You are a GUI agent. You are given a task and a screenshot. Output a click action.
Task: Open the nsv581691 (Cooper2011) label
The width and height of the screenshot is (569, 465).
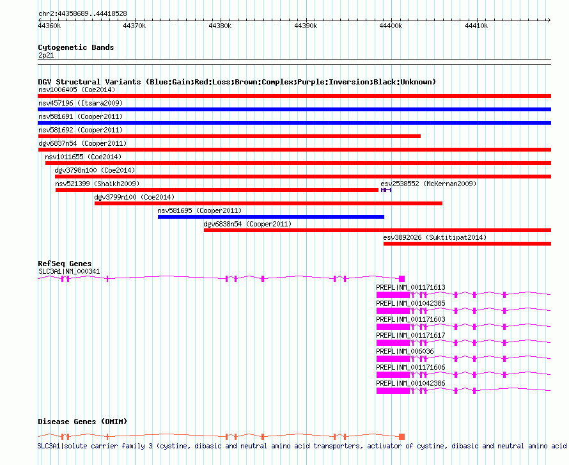pyautogui.click(x=81, y=116)
